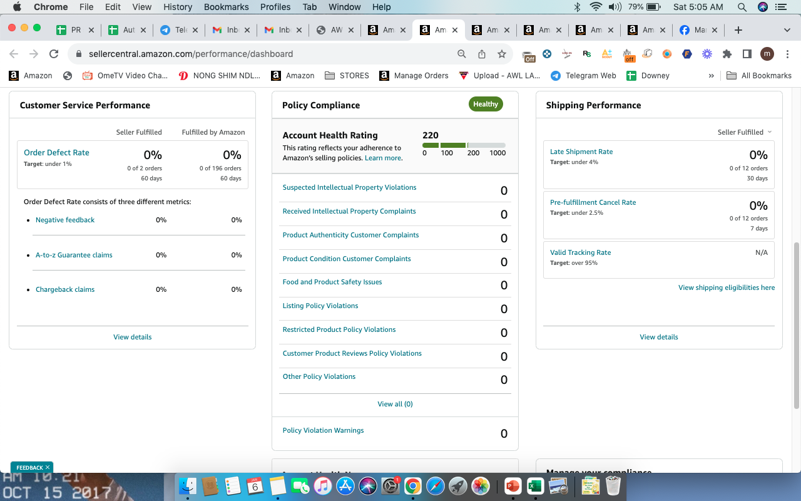801x501 pixels.
Task: Reload the page with the refresh icon
Action: (54, 54)
